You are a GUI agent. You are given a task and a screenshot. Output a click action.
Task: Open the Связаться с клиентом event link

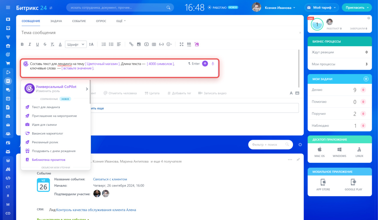(110, 179)
